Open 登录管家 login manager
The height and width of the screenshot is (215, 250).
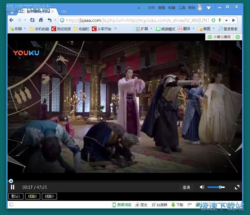[x=228, y=29]
